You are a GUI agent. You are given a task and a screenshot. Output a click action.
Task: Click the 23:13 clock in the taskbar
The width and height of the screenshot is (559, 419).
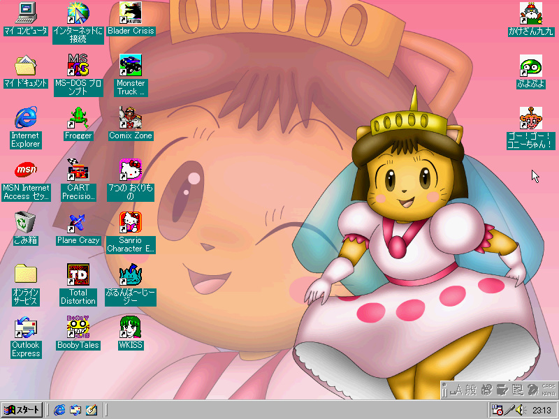coord(542,410)
